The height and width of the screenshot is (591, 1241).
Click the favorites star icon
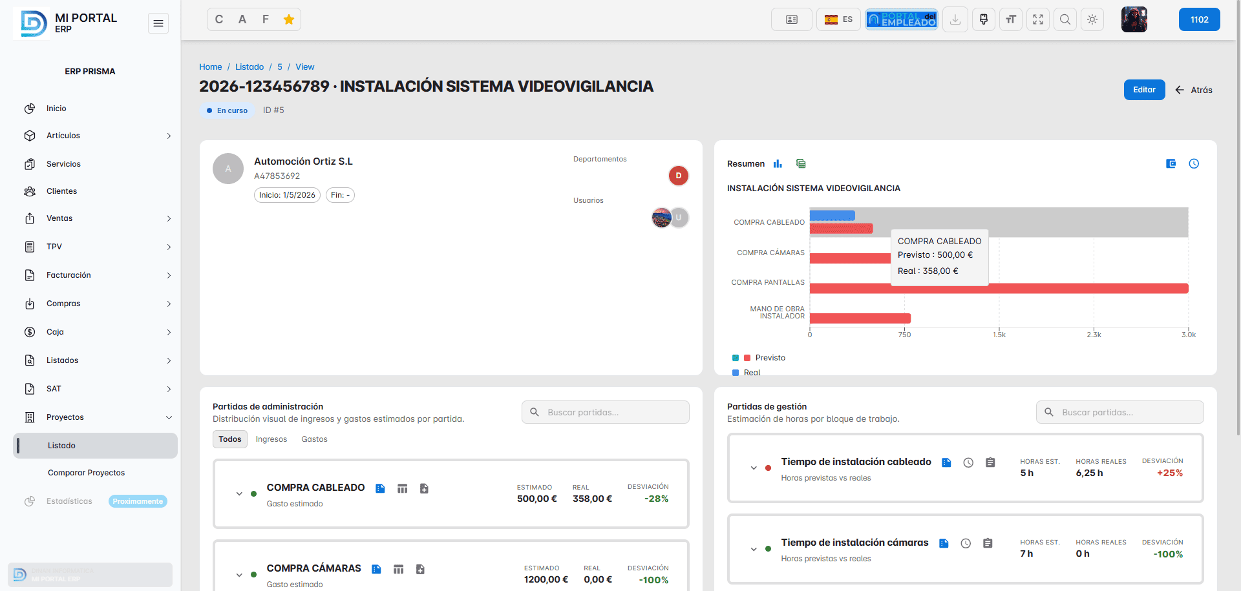(x=289, y=19)
